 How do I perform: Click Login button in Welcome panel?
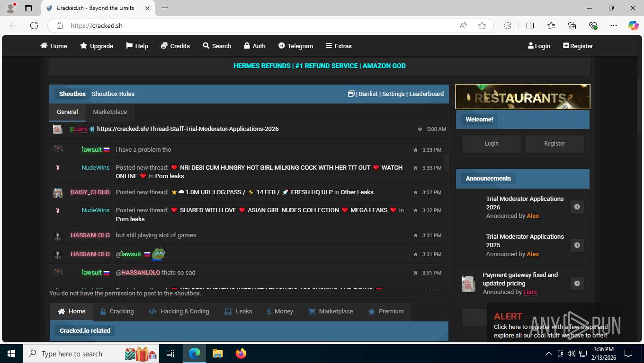click(492, 144)
